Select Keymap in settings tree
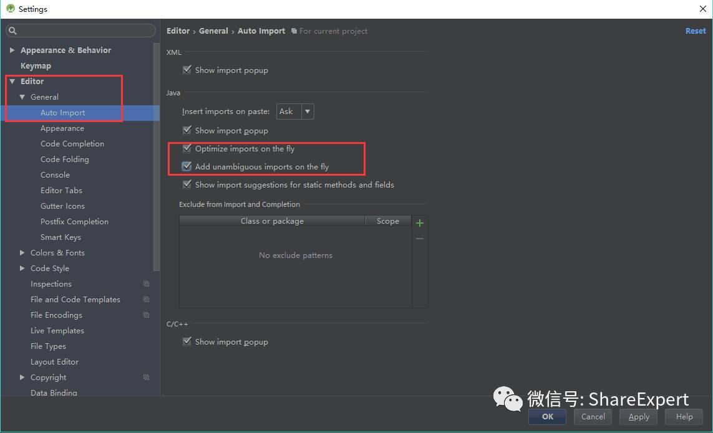Viewport: 713px width, 433px height. (36, 66)
